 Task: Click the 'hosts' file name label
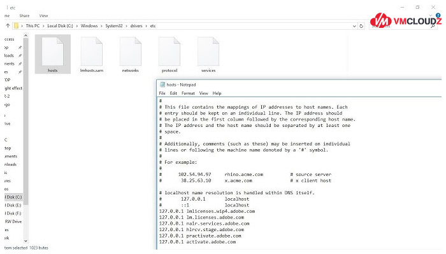click(x=53, y=70)
